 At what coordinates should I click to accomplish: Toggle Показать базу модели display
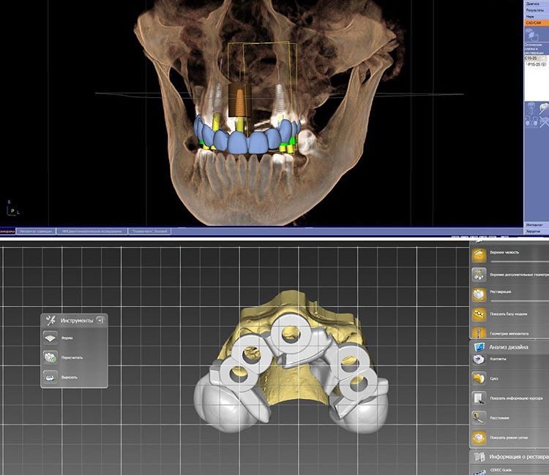tap(479, 314)
